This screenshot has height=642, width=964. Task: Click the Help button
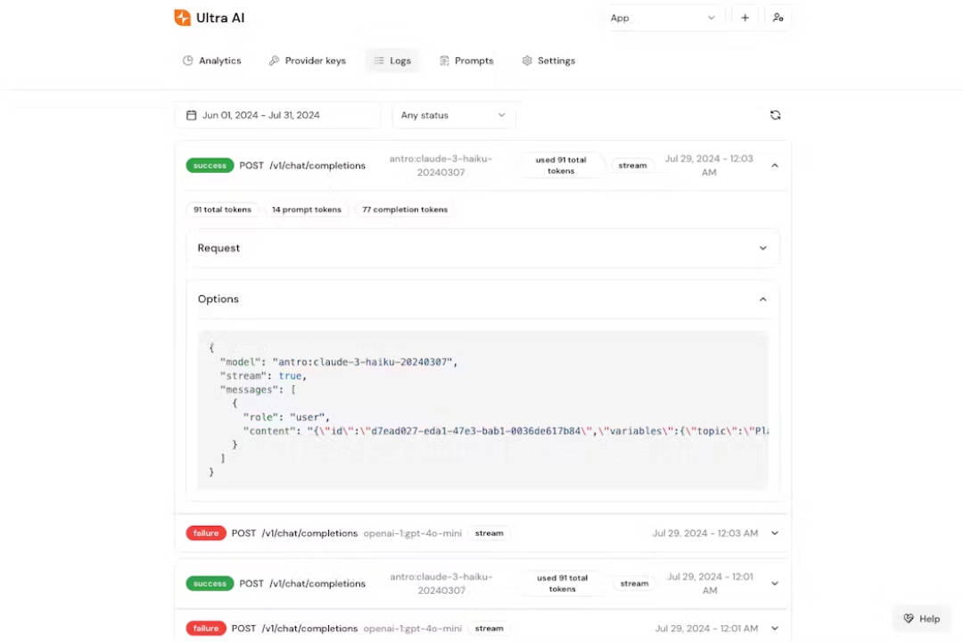[921, 619]
